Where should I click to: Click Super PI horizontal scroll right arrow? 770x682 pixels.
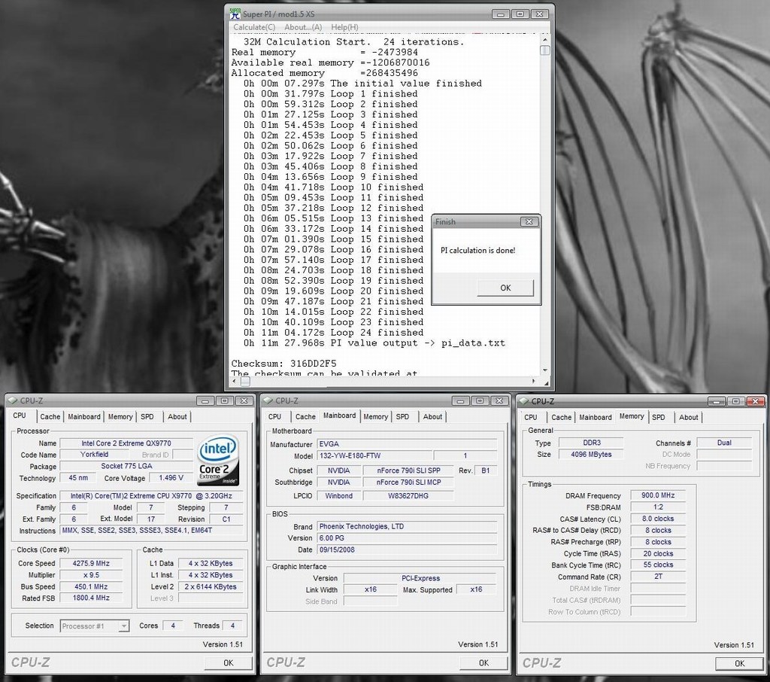click(x=534, y=381)
